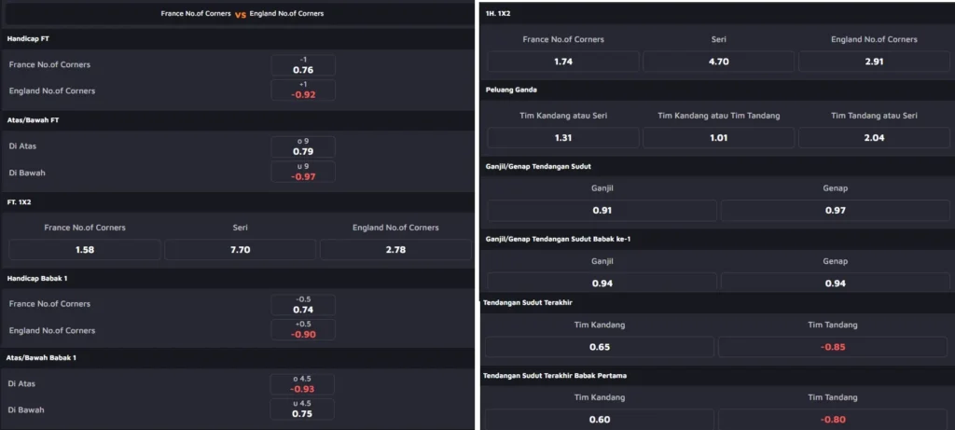This screenshot has width=955, height=430.
Task: Select 1H 1X2 France corners 1.74
Action: [x=563, y=62]
